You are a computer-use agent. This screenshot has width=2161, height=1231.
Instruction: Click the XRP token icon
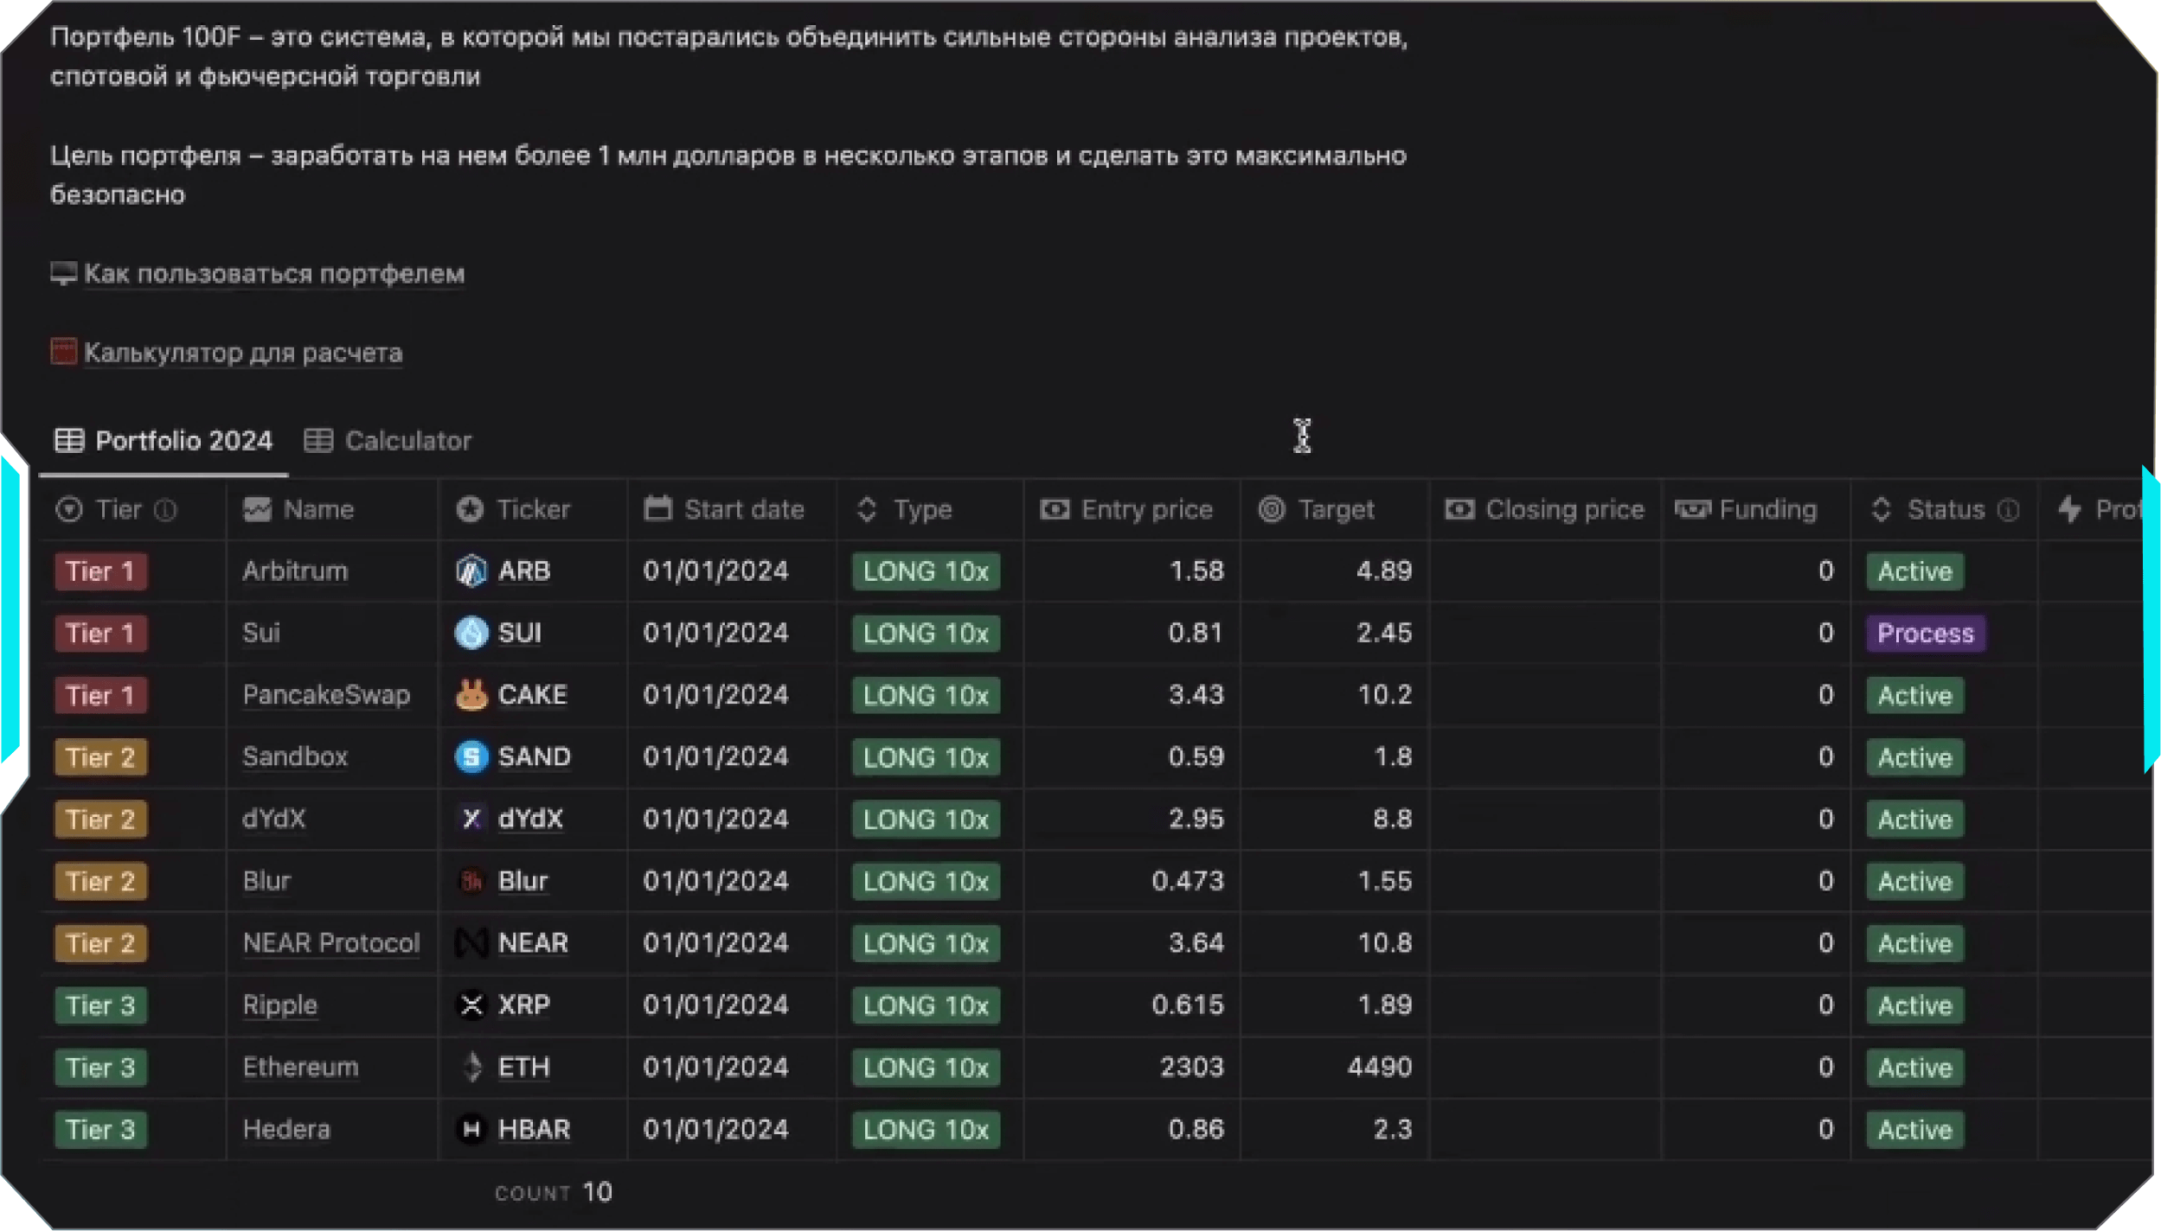(471, 1005)
